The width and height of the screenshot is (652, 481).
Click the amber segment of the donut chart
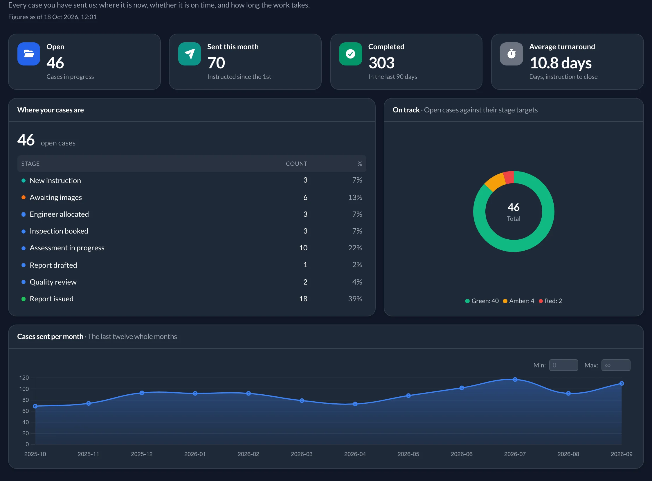coord(495,182)
